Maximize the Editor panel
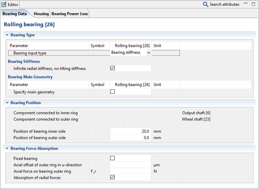 click(253, 4)
